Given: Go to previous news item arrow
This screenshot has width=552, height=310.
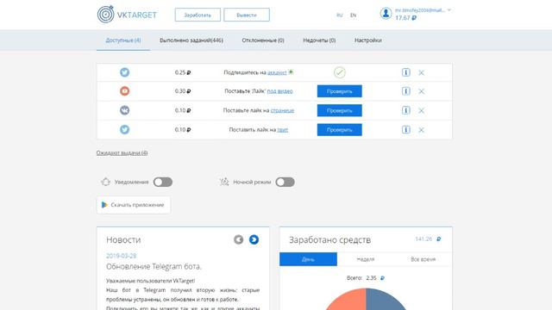Looking at the screenshot, I should 238,239.
